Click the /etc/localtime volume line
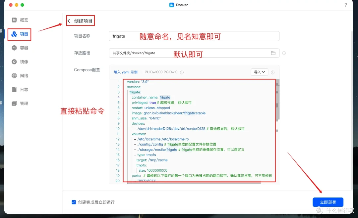This screenshot has height=218, width=358. pyautogui.click(x=162, y=139)
